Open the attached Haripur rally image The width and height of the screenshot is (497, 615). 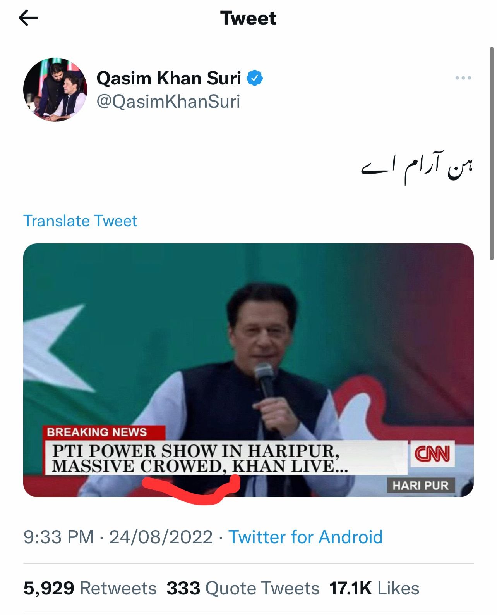coord(248,349)
